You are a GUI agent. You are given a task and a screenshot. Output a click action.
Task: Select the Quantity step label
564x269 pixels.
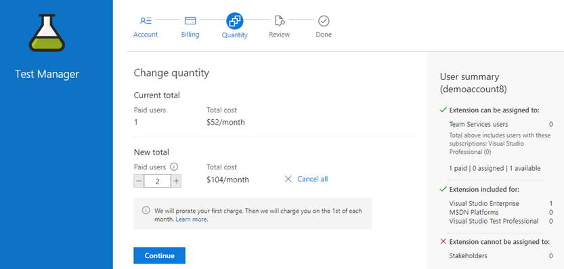[235, 35]
